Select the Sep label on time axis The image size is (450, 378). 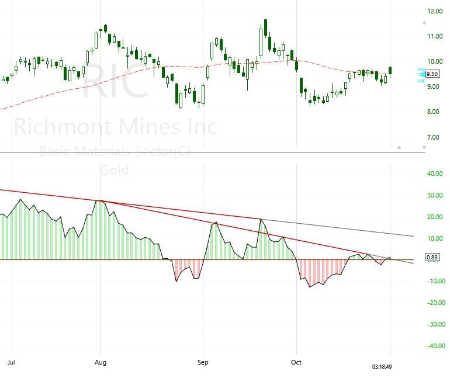click(x=203, y=362)
